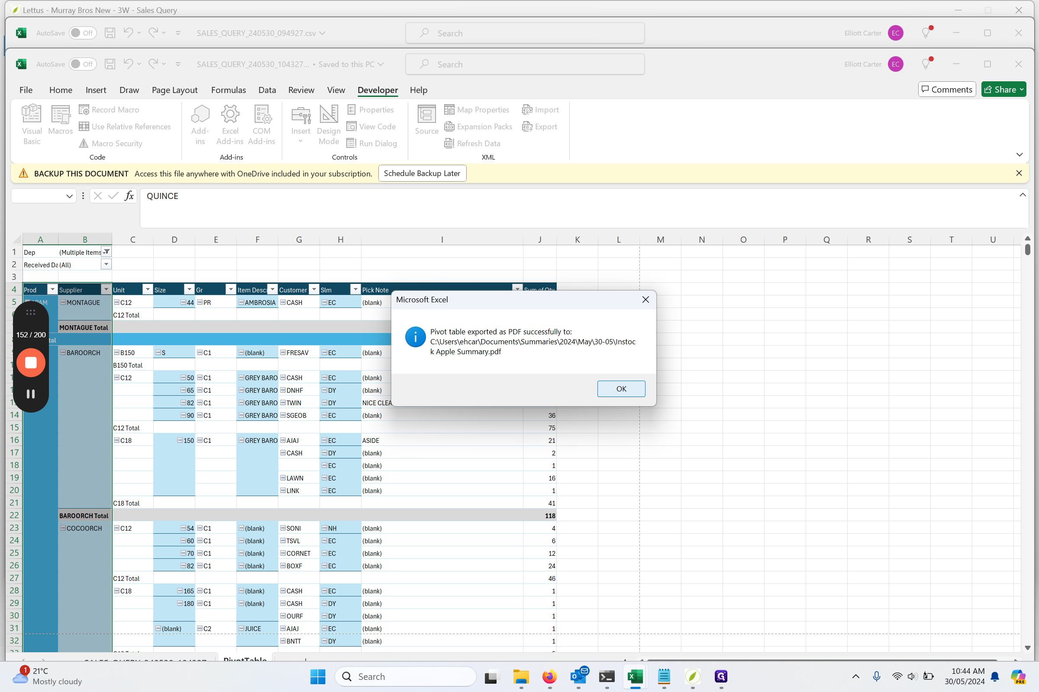1039x692 pixels.
Task: Open the Windows Start menu
Action: 318,676
